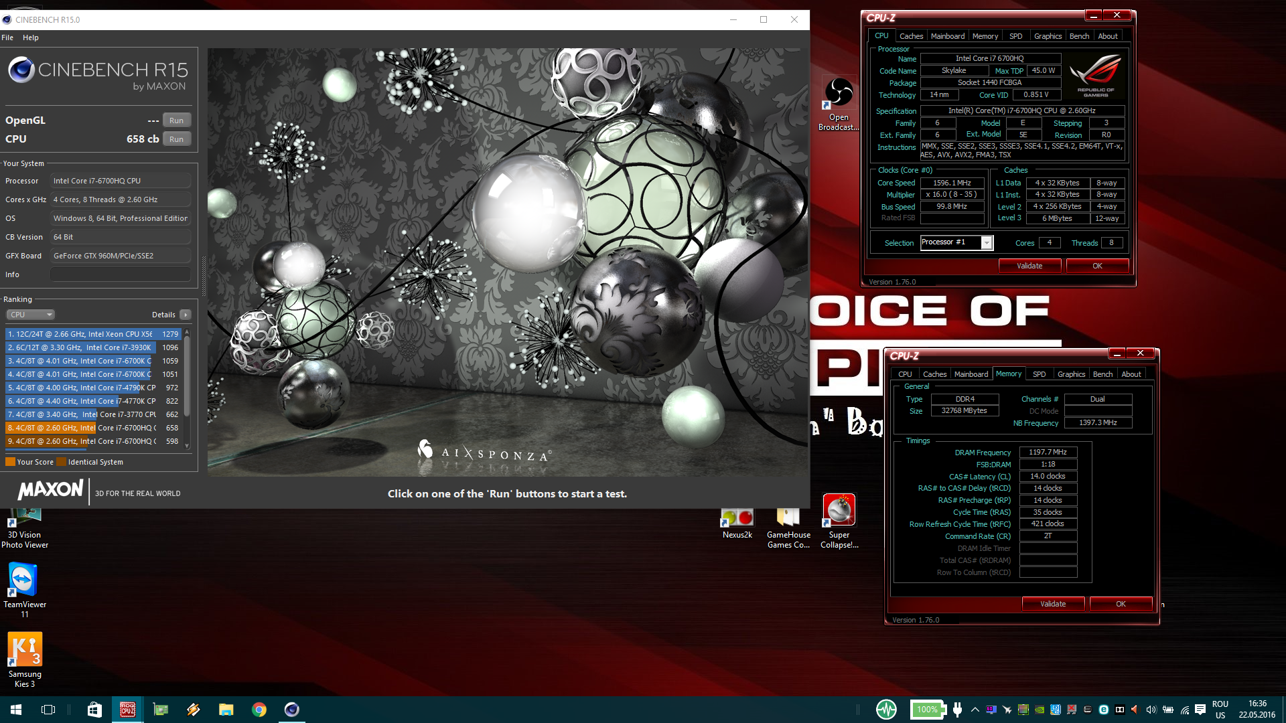The image size is (1286, 723).
Task: Select the Super Collapse desktop icon
Action: click(839, 521)
